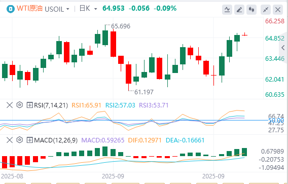Open the USOIL symbol dropdown arrow
The image size is (288, 184).
[x=68, y=9]
